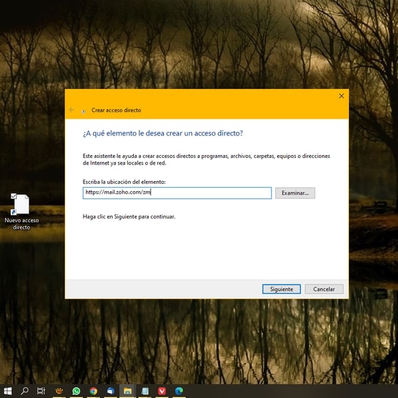Viewport: 398px width, 398px height.
Task: Open the blue mail app in taskbar
Action: pos(111,391)
